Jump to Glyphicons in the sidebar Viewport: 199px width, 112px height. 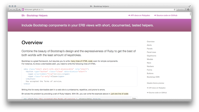point(151,56)
